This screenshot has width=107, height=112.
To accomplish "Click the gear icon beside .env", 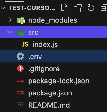I will [x=20, y=56].
